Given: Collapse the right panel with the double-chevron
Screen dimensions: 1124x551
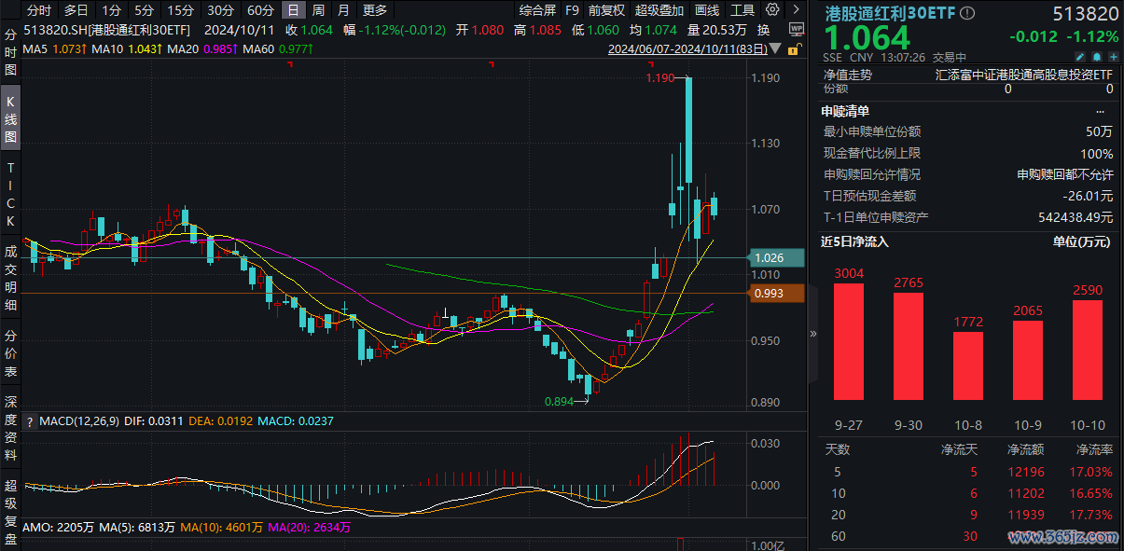Looking at the screenshot, I should [x=812, y=333].
